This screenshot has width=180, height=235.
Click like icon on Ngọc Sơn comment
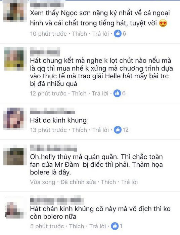(118, 34)
